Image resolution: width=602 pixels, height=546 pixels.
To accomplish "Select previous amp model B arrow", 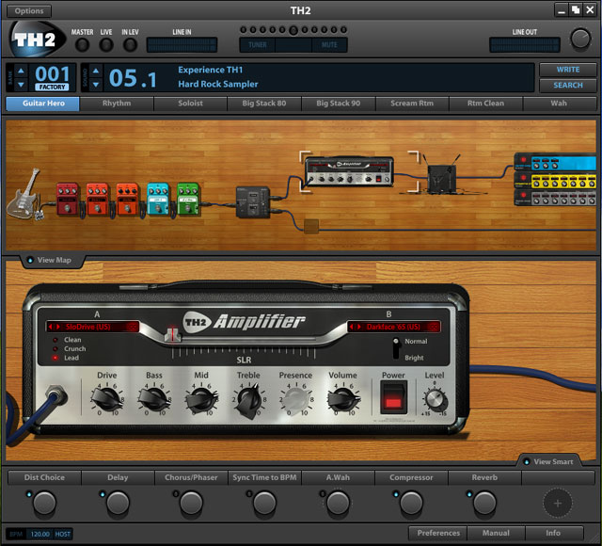I will click(352, 327).
